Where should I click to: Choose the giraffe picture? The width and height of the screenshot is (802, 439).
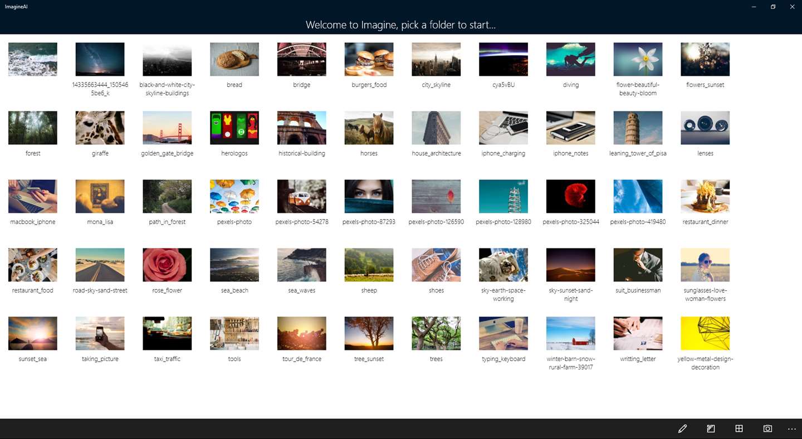(x=100, y=128)
